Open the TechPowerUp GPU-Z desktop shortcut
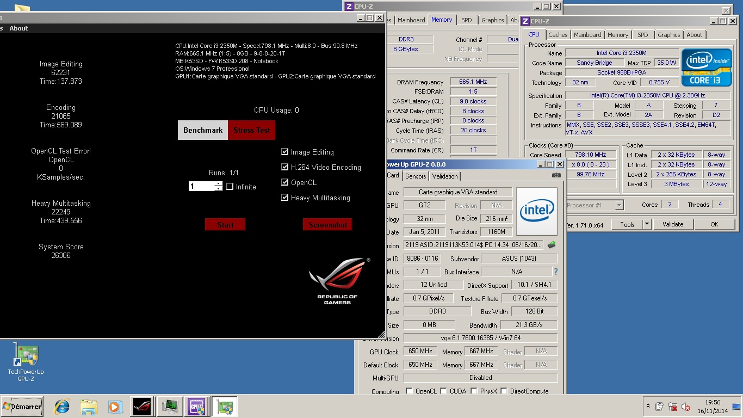The width and height of the screenshot is (743, 418). click(x=26, y=363)
